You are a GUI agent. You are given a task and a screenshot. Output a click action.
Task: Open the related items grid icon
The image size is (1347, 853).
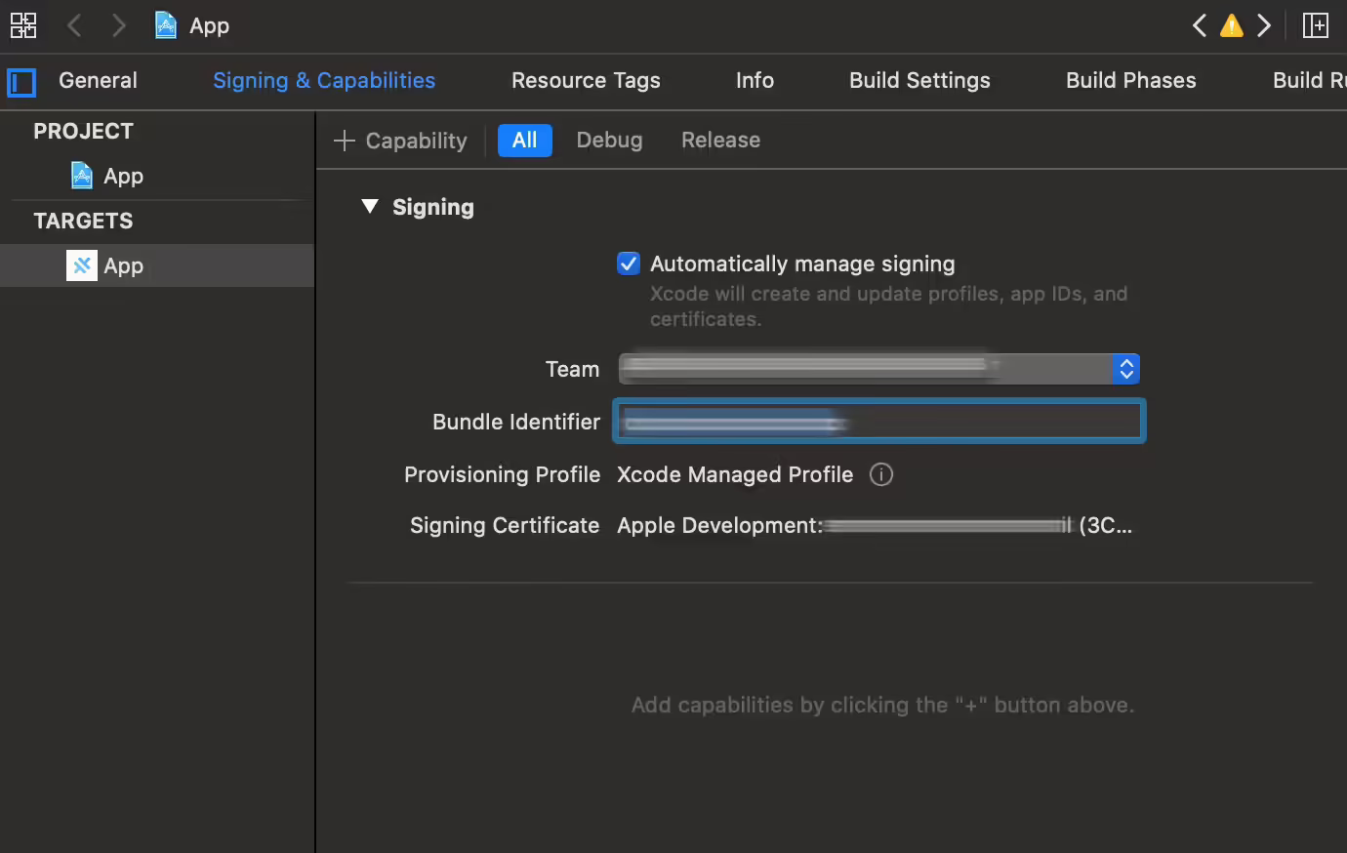(23, 25)
